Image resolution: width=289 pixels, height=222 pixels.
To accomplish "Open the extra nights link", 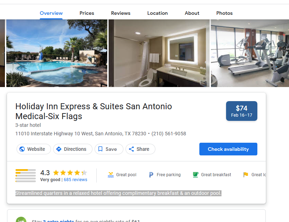I will 58,221.
